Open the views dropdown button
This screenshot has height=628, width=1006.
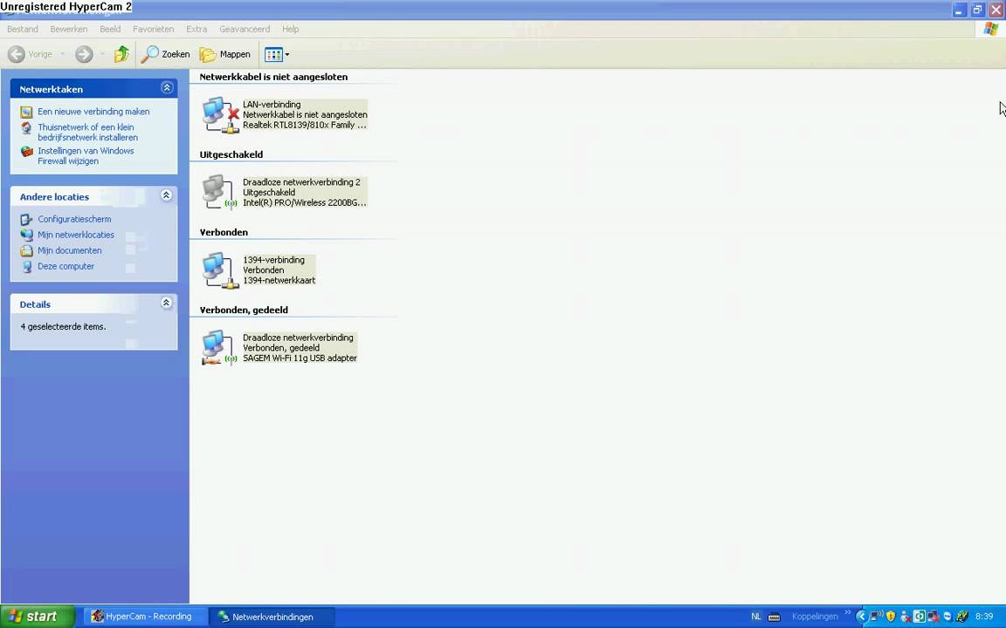pyautogui.click(x=277, y=54)
